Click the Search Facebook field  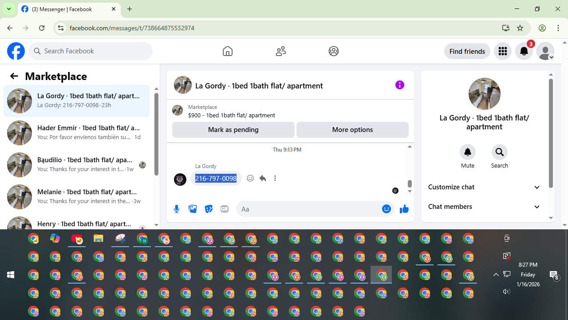click(x=91, y=51)
